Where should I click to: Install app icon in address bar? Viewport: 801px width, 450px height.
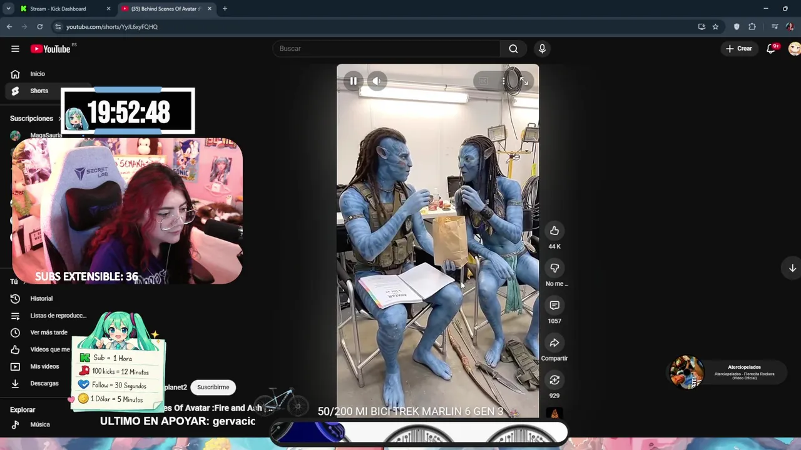[x=702, y=27]
